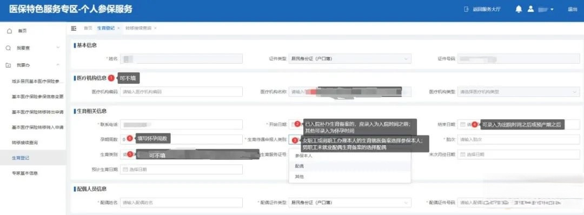The width and height of the screenshot is (584, 215).
Task: Click the home icon next to 首页 in sidebar
Action: click(x=9, y=31)
